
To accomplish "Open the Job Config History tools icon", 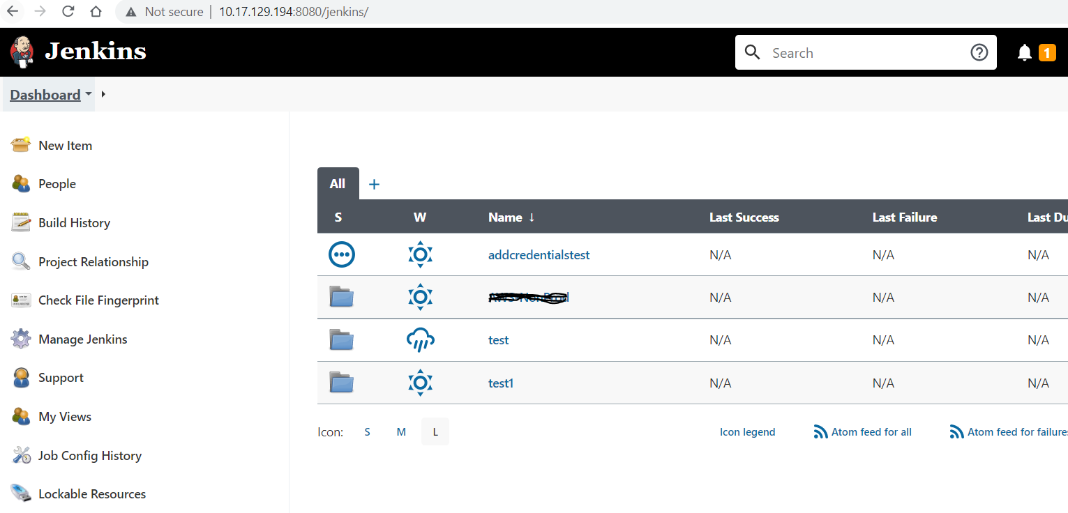I will coord(21,455).
